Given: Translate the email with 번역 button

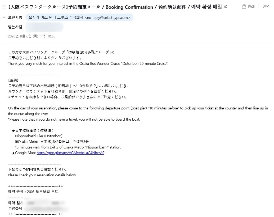Looking at the screenshot, I should click(266, 7).
